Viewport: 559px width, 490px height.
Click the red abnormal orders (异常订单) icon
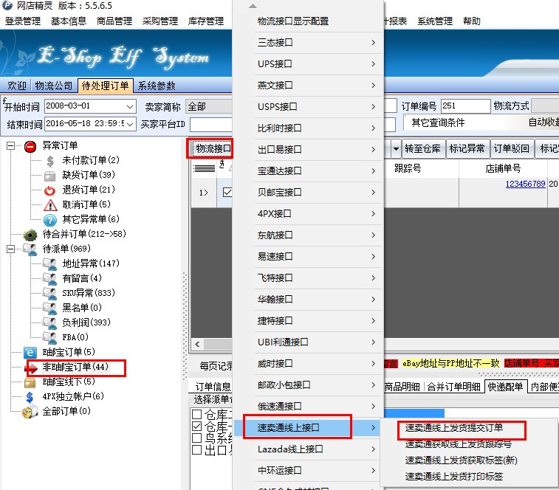(30, 146)
